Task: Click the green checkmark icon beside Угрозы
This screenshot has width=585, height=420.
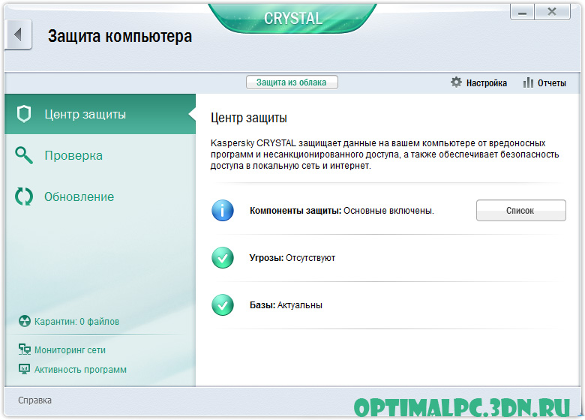Action: pos(223,258)
